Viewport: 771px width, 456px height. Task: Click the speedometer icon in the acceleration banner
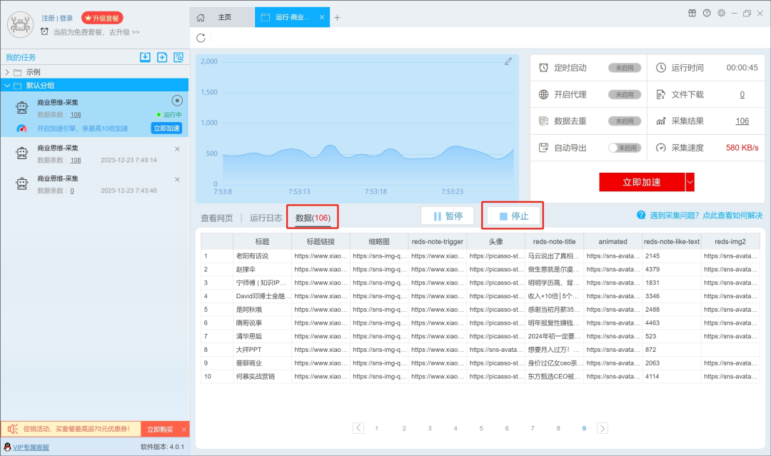[21, 128]
